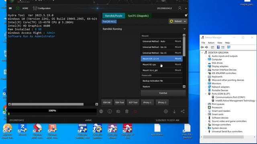Select Portable Devices in Device Manager tree
Image resolution: width=257 pixels, height=144 pixels.
(220, 90)
